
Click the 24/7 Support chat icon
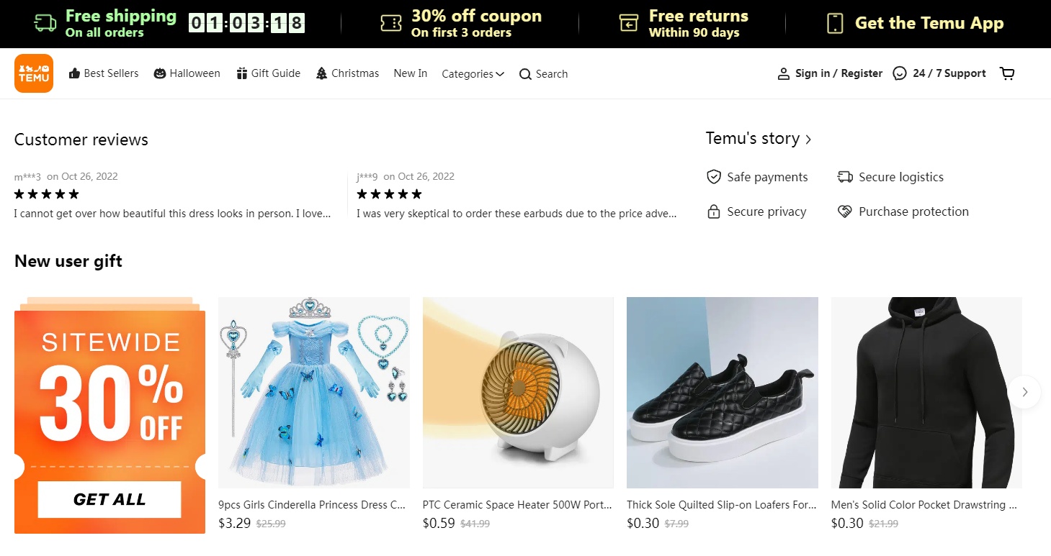(899, 73)
